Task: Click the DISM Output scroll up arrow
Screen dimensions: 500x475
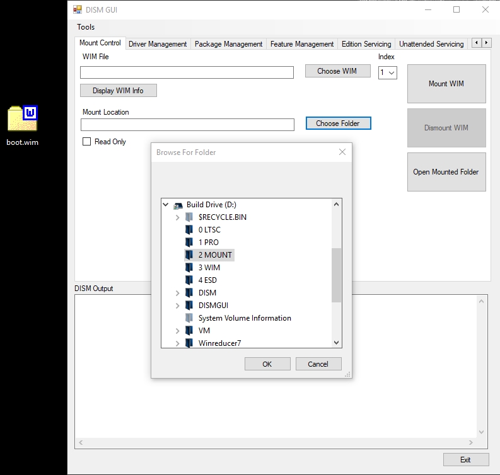Action: click(482, 301)
